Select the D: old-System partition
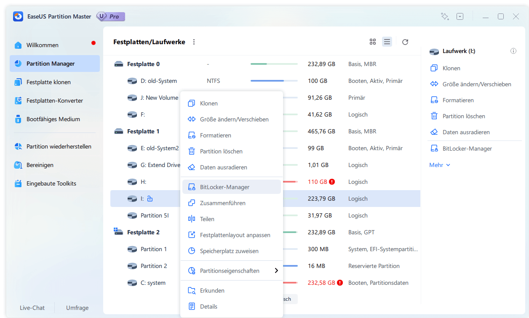Image resolution: width=529 pixels, height=318 pixels. tap(265, 81)
